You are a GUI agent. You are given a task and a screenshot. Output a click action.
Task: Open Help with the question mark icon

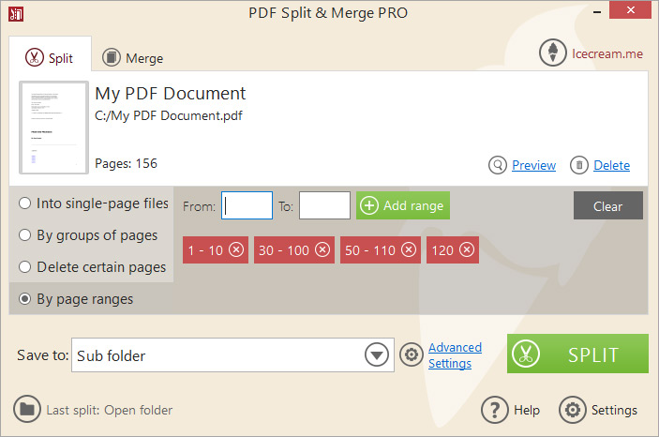tap(495, 410)
